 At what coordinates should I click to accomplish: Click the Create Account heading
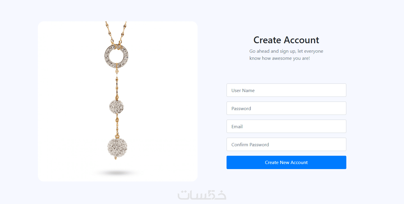click(286, 40)
